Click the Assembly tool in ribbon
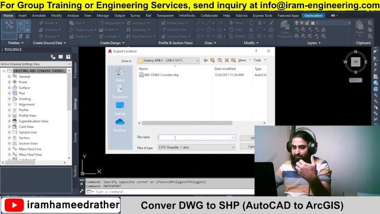This screenshot has width=380, height=214. pos(138,30)
